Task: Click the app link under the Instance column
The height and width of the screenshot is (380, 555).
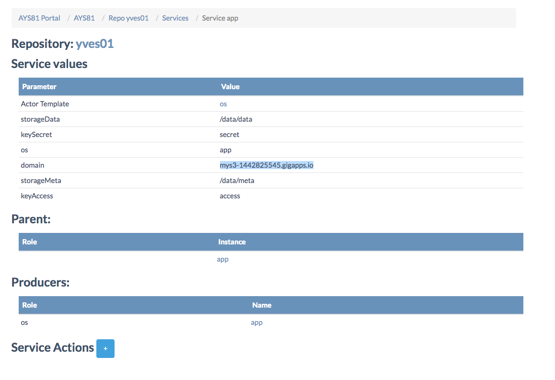Action: 223,259
